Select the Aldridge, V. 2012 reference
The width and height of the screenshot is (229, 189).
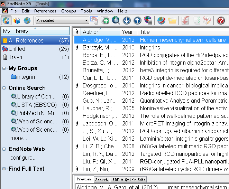pyautogui.click(x=152, y=40)
